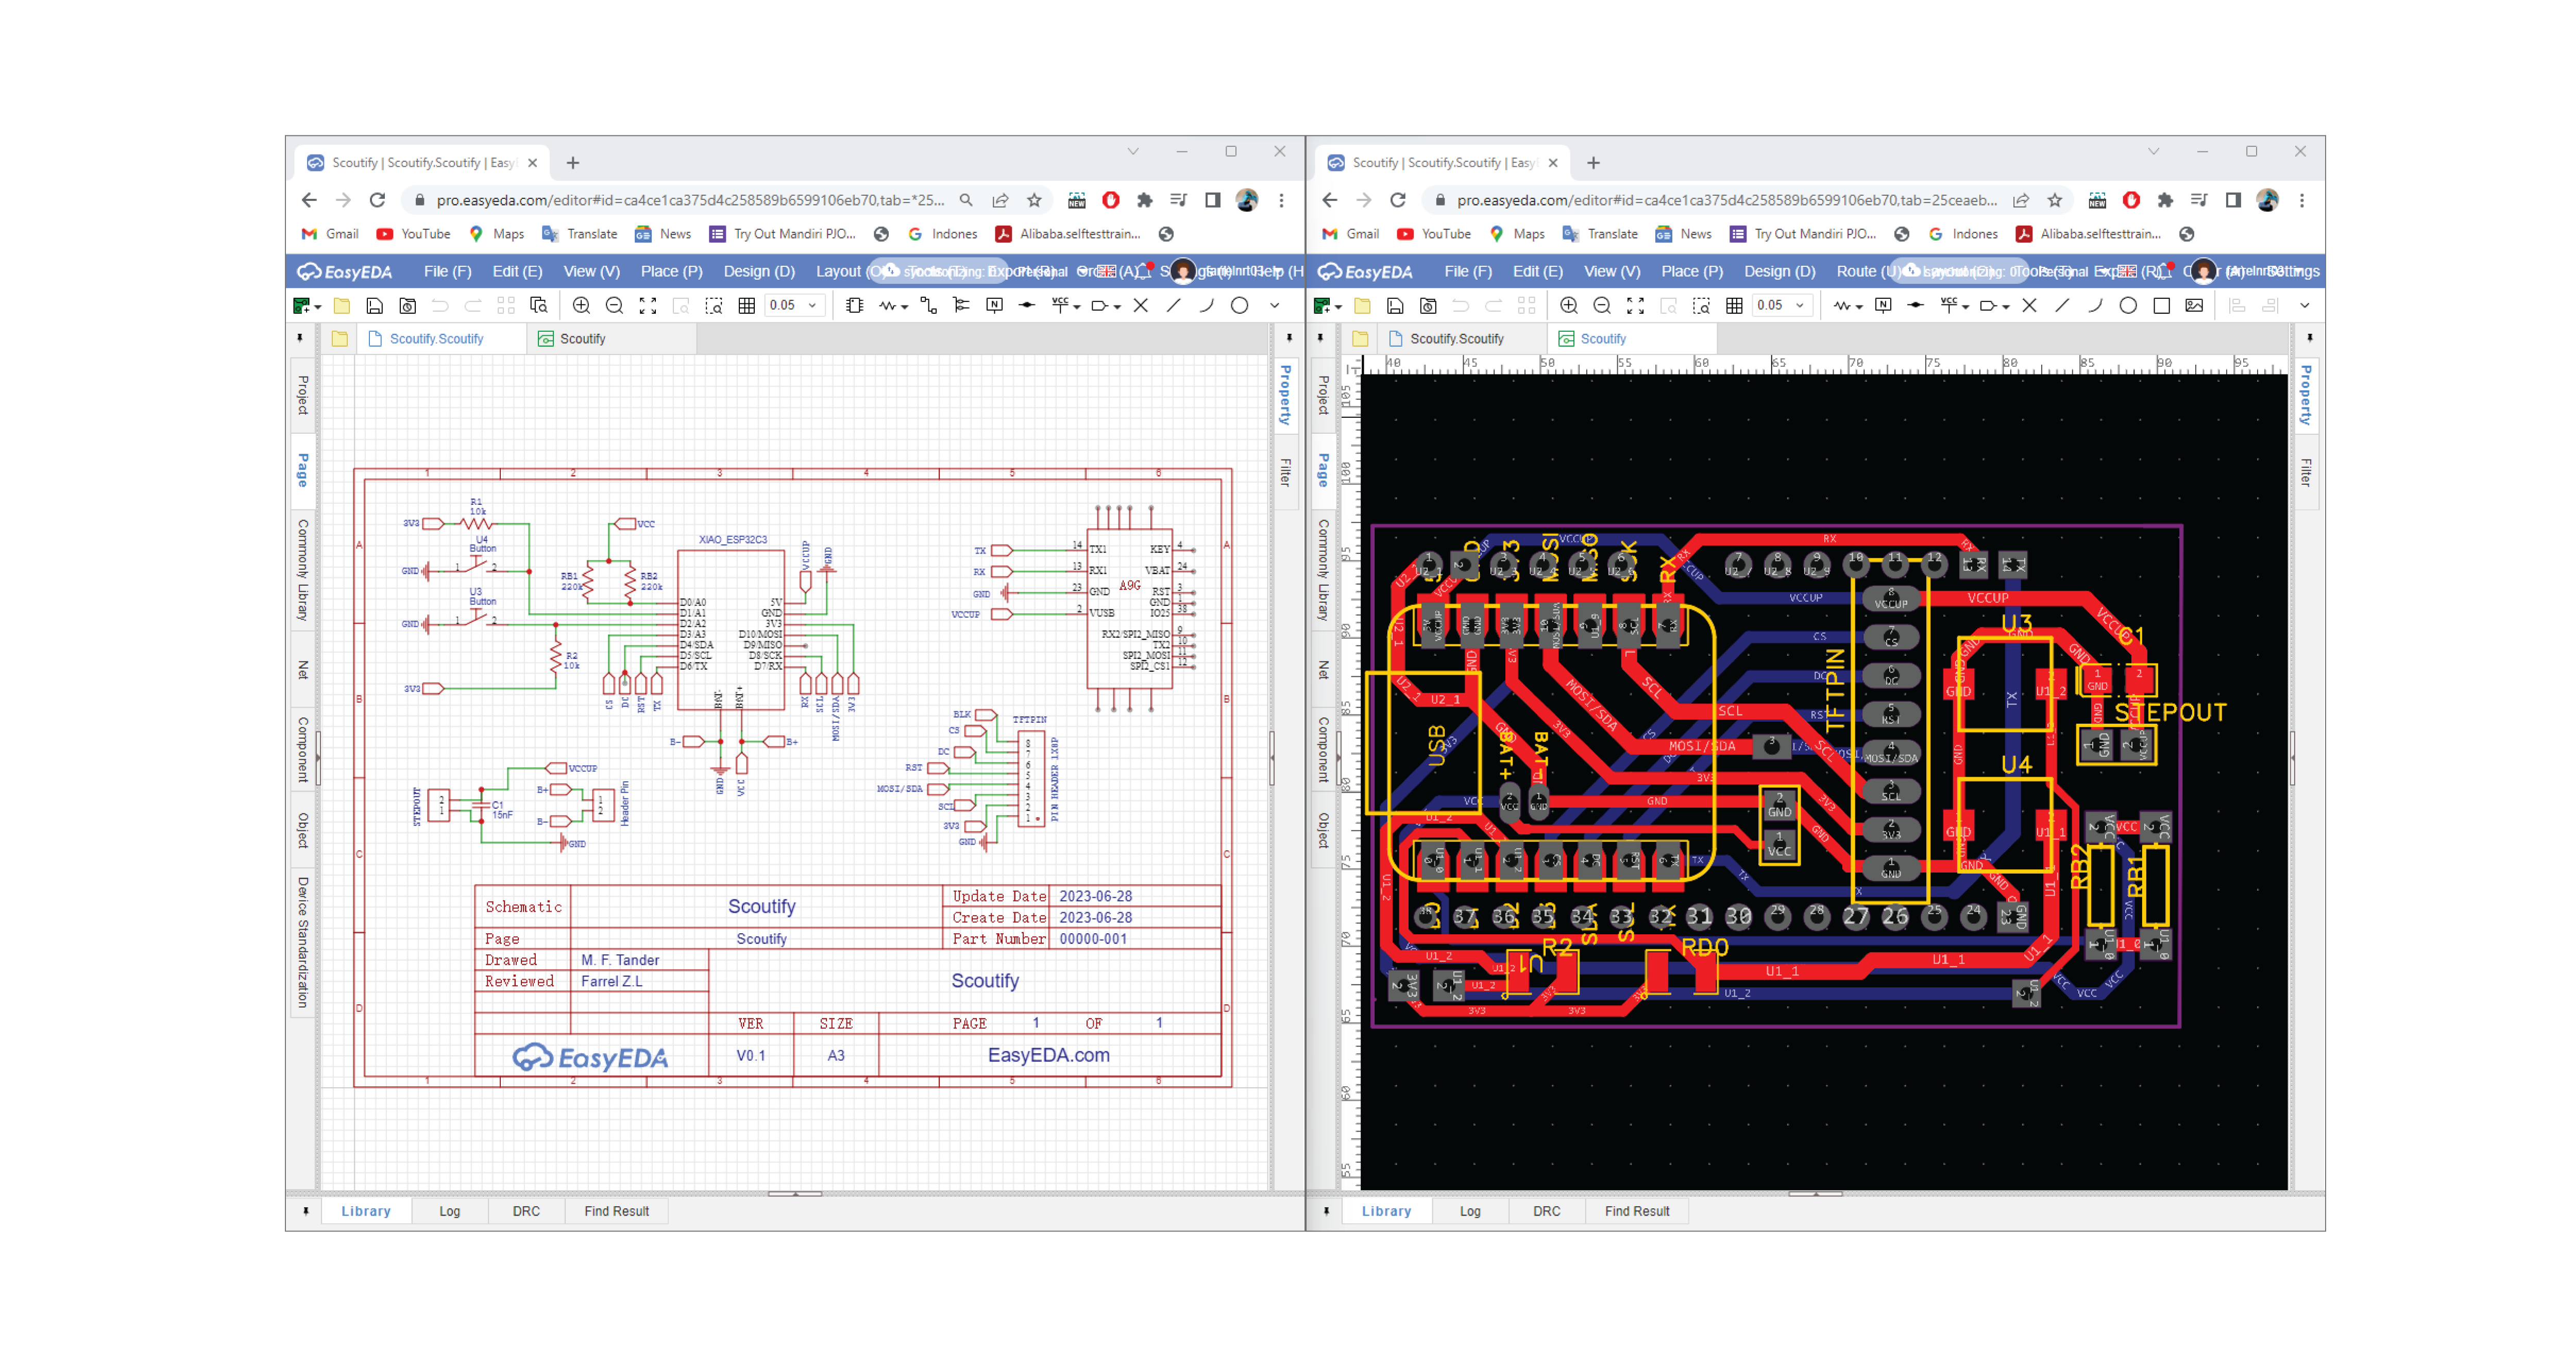This screenshot has height=1367, width=2576.
Task: Open the Find Result panel in left window
Action: click(x=616, y=1211)
